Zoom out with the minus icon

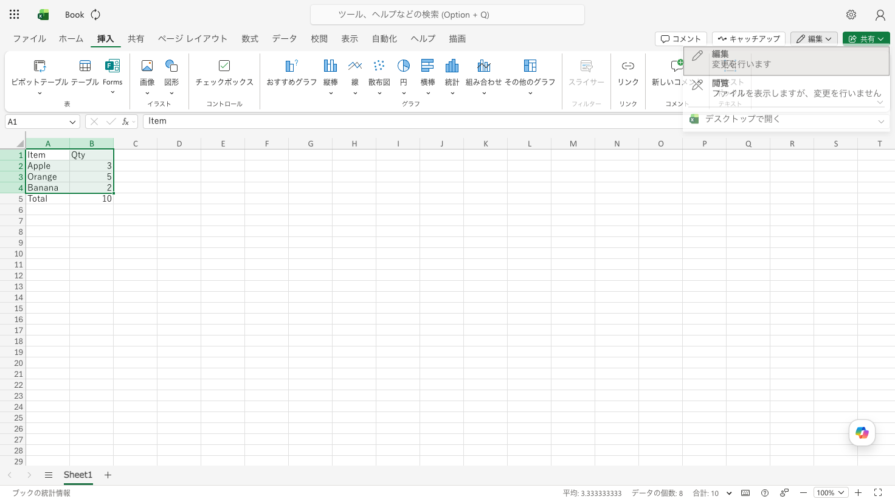[803, 493]
